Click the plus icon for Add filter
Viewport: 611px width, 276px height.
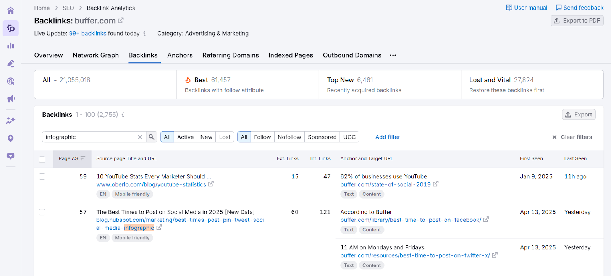pos(369,137)
